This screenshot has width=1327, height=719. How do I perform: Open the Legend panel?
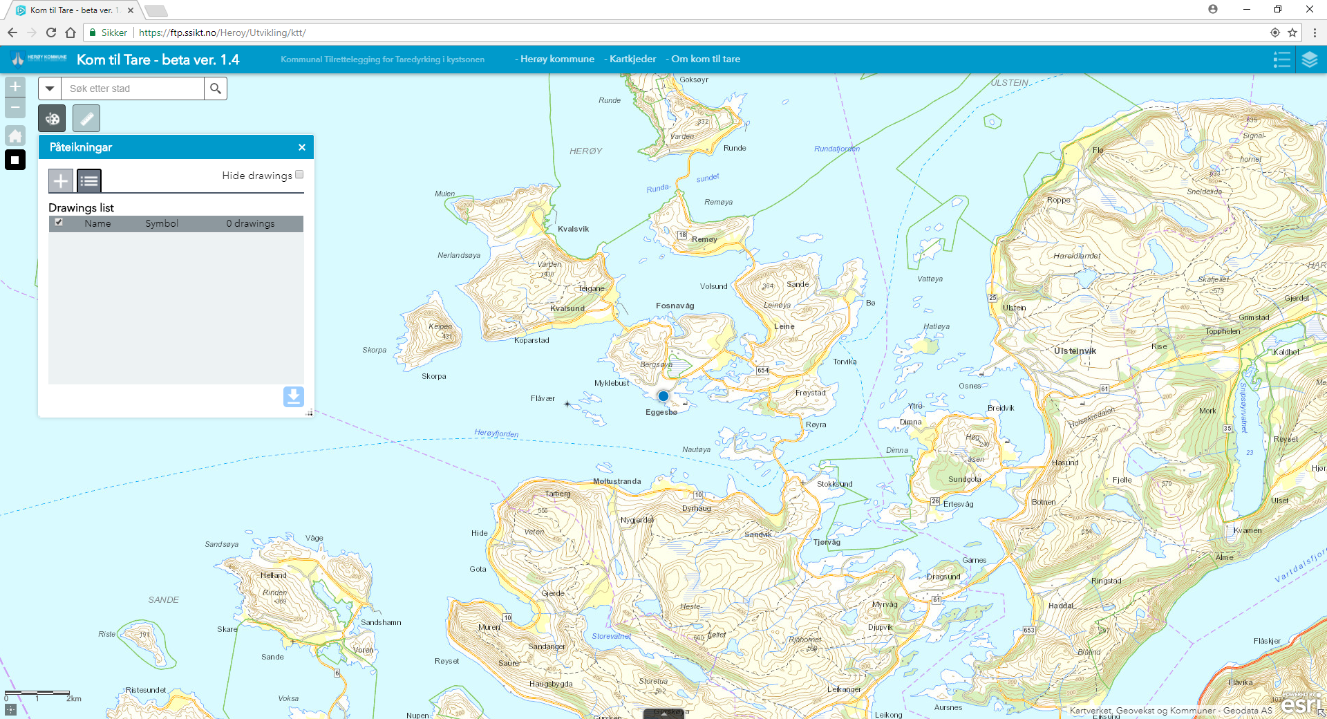click(1281, 59)
